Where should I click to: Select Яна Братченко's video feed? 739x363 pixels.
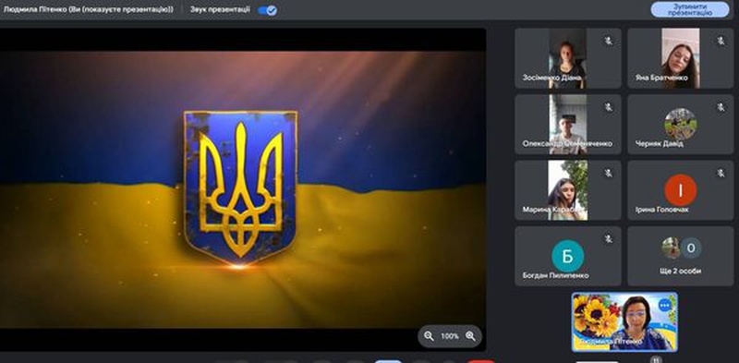(x=681, y=58)
